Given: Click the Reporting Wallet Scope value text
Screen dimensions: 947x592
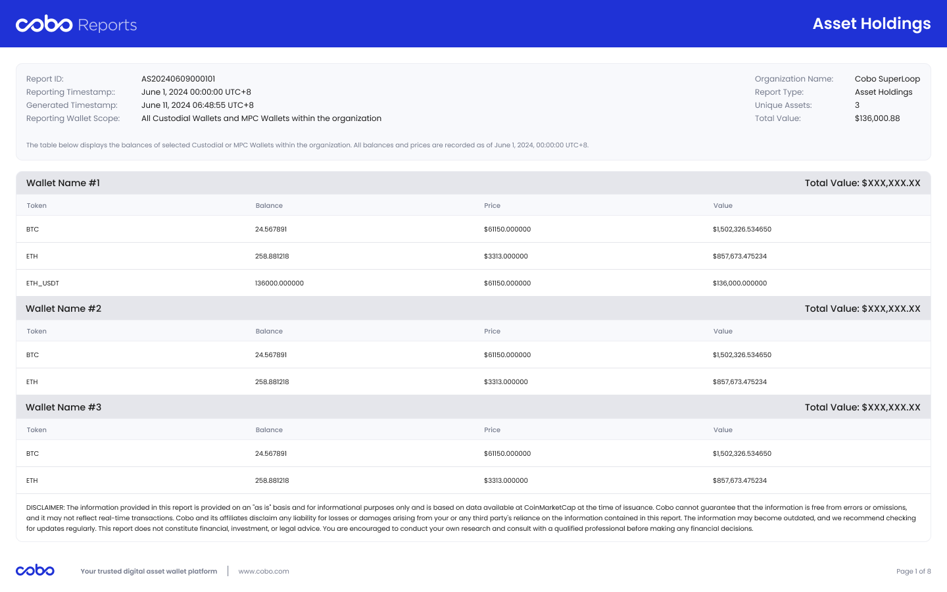Looking at the screenshot, I should pyautogui.click(x=261, y=118).
